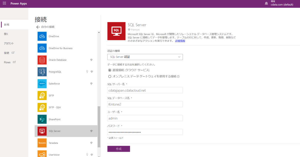Click the premium diamond beside Teradata

tap(91, 143)
